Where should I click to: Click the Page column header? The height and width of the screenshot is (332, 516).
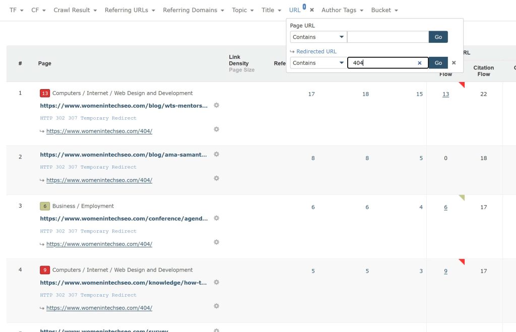pyautogui.click(x=45, y=63)
